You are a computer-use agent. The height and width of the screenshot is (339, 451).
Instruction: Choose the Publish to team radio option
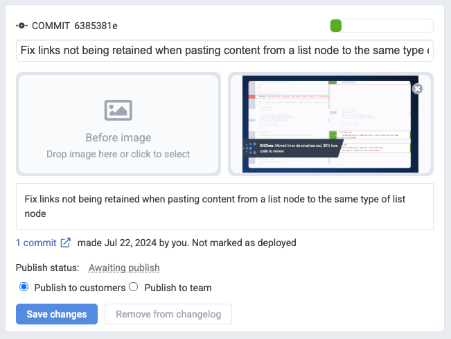tap(134, 287)
